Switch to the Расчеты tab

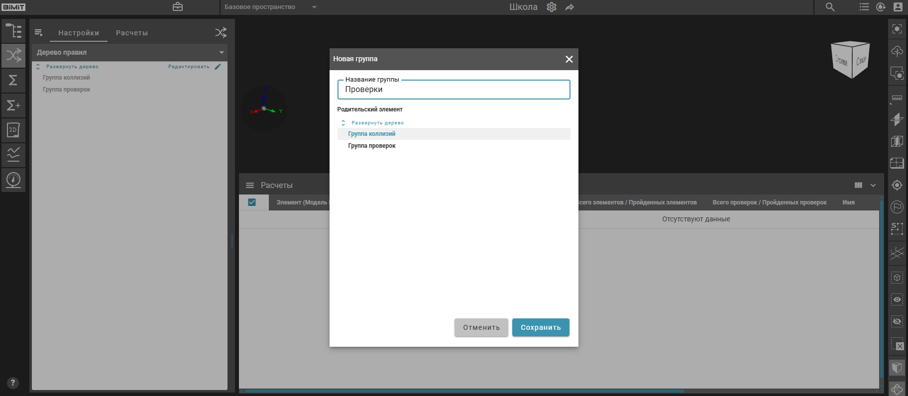(x=132, y=33)
